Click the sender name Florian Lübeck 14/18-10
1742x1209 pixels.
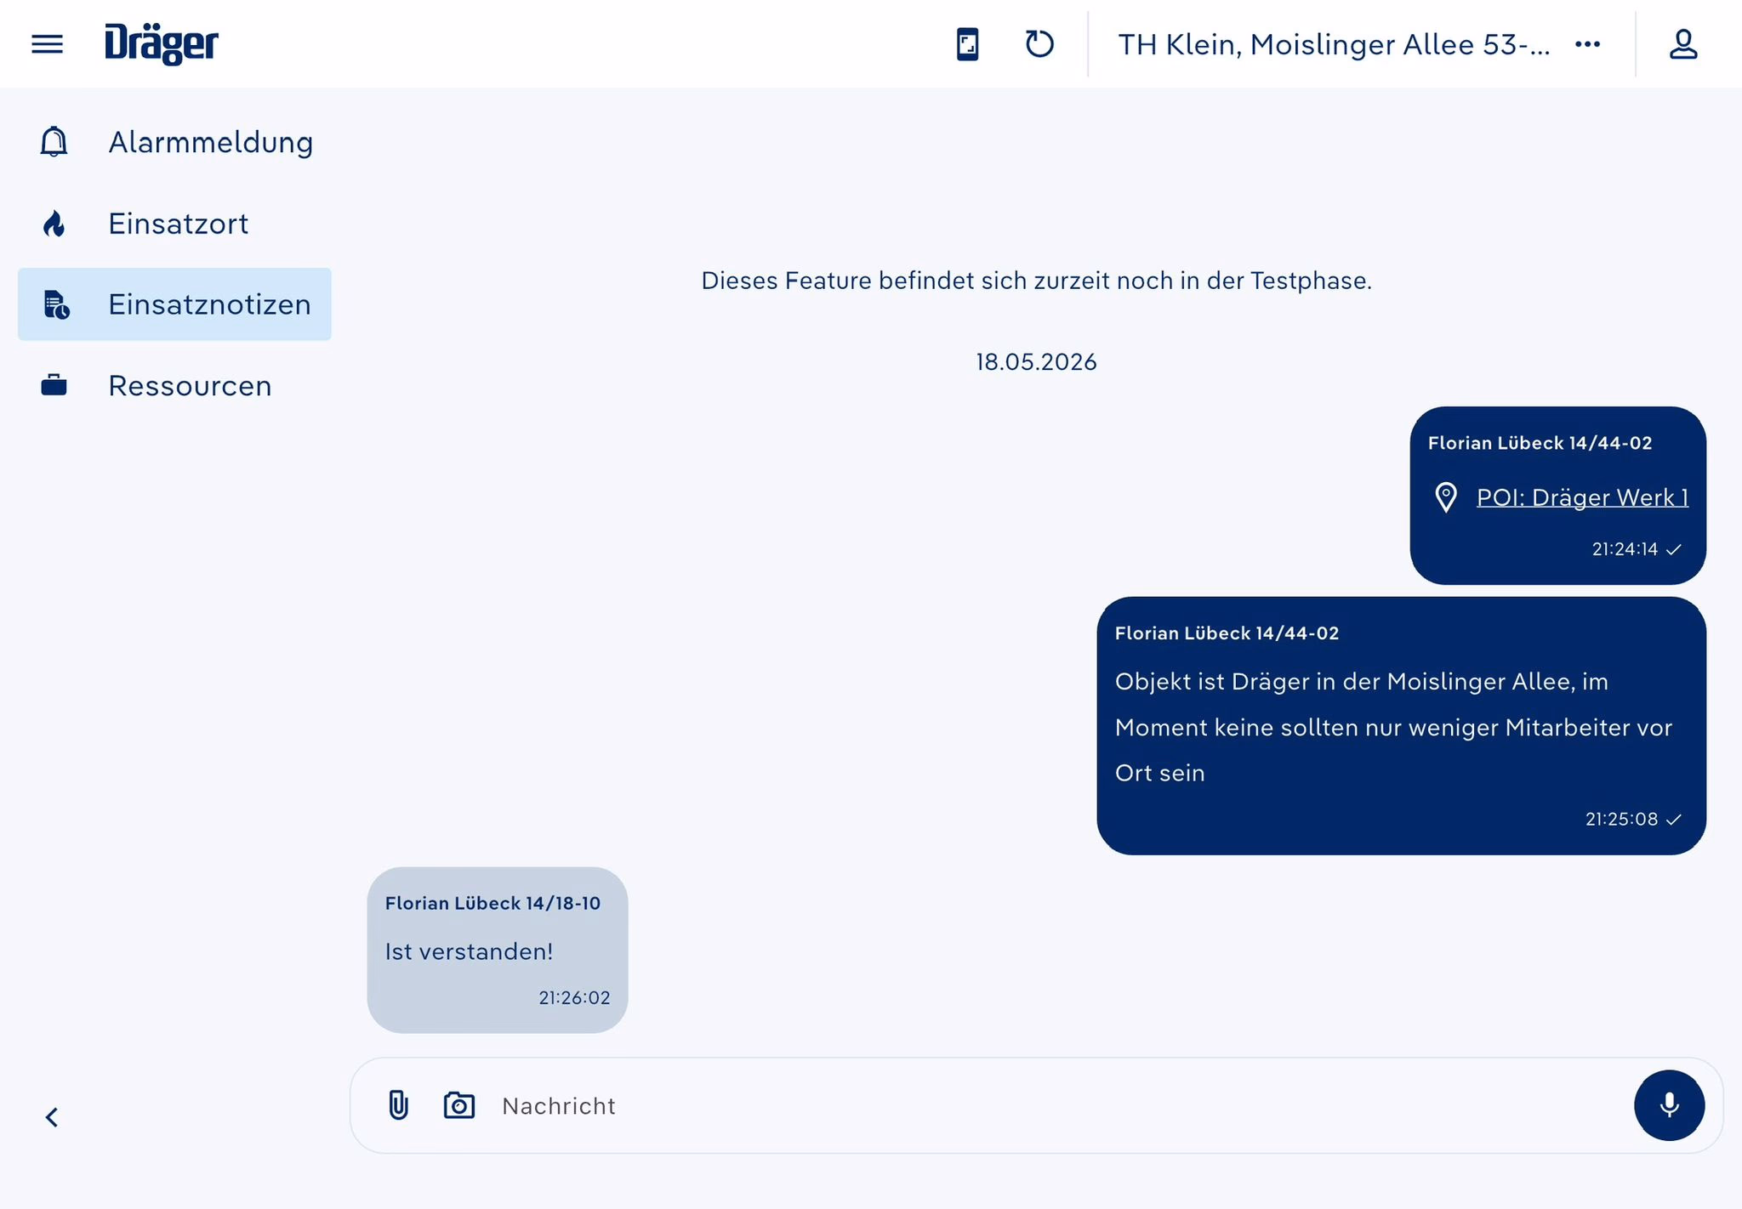click(492, 903)
